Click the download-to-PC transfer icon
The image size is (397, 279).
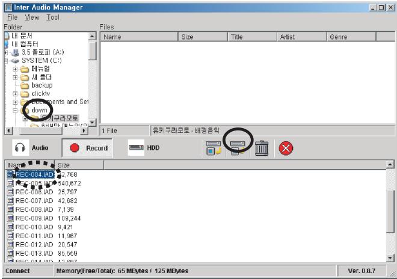[x=214, y=148]
